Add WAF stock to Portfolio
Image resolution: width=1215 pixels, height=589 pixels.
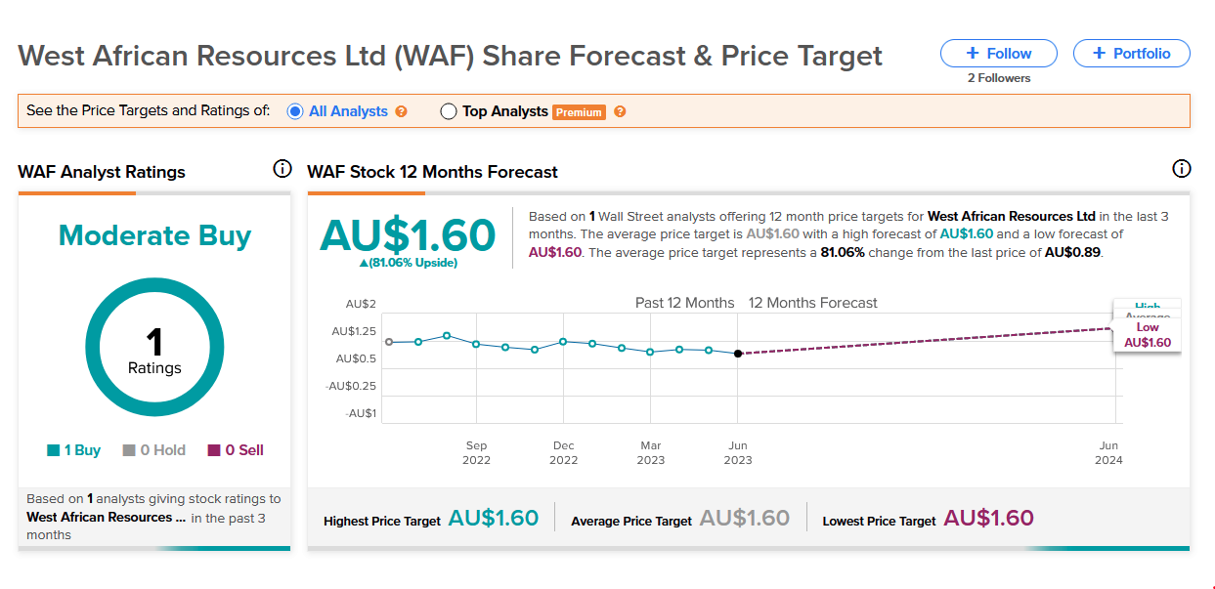(x=1131, y=54)
